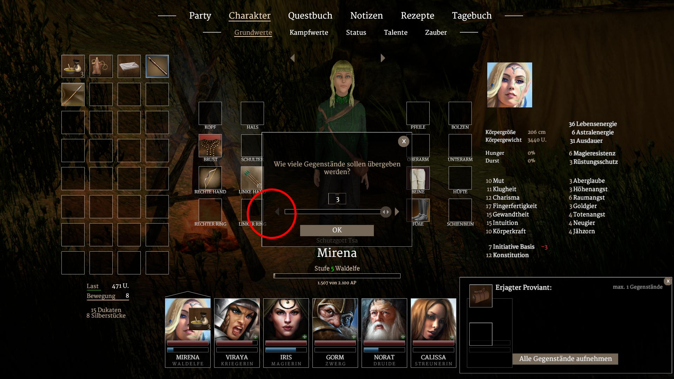Click the arrows in Linke Hand slot
The image size is (674, 379).
(252, 178)
